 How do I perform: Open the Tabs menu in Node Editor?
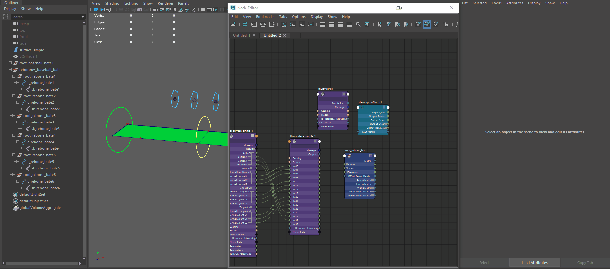pyautogui.click(x=283, y=17)
